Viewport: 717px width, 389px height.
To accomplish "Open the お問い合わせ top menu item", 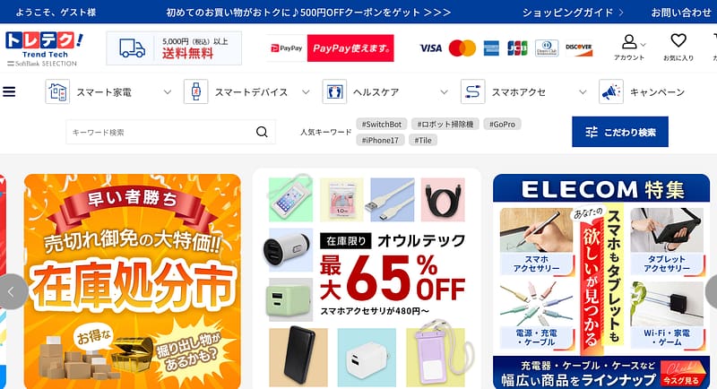I will [x=681, y=13].
